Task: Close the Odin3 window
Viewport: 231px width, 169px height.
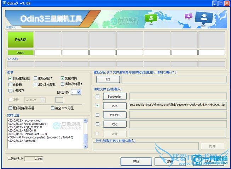Action: (227, 4)
